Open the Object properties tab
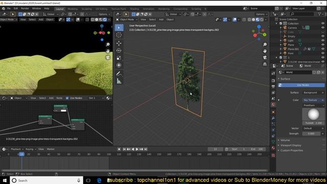Viewport: 327px width, 184px height. coord(273,112)
